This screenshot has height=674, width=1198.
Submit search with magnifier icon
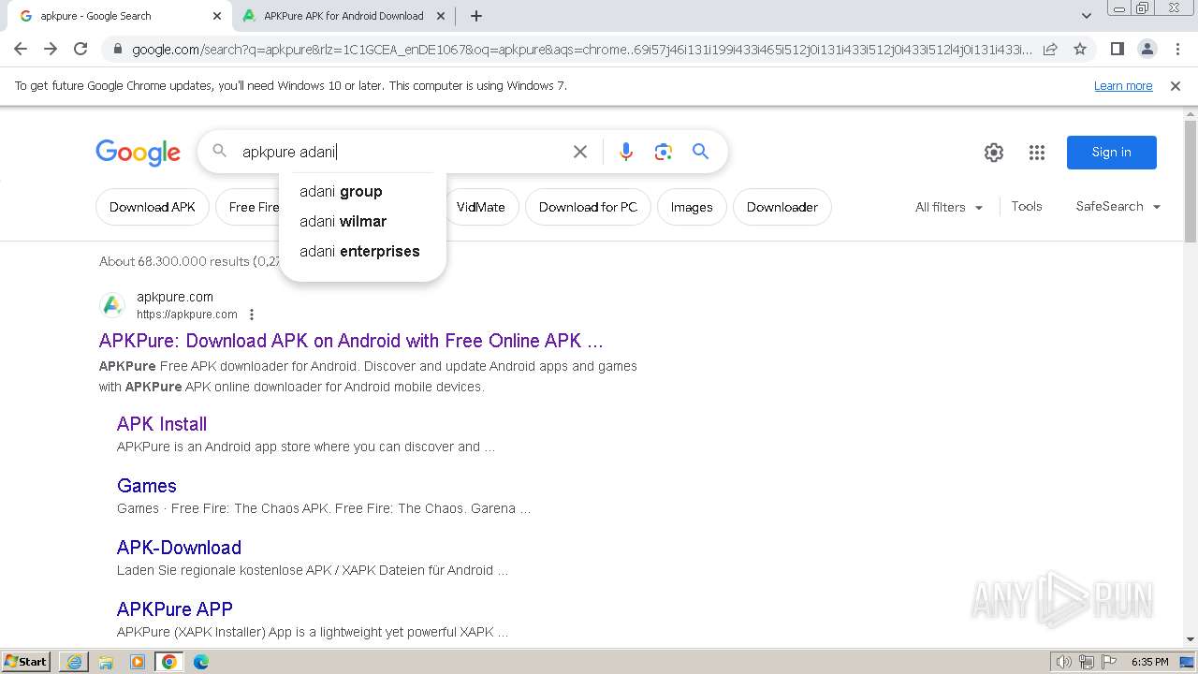700,152
